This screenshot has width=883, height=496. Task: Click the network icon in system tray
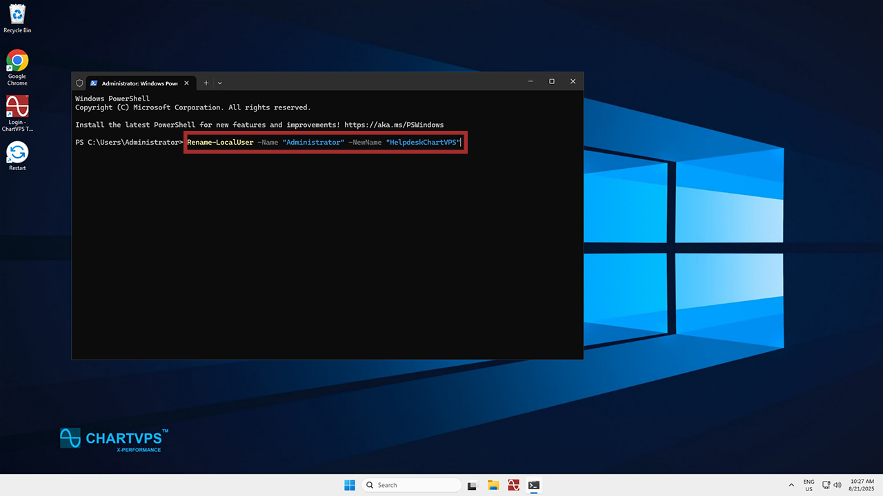point(826,485)
